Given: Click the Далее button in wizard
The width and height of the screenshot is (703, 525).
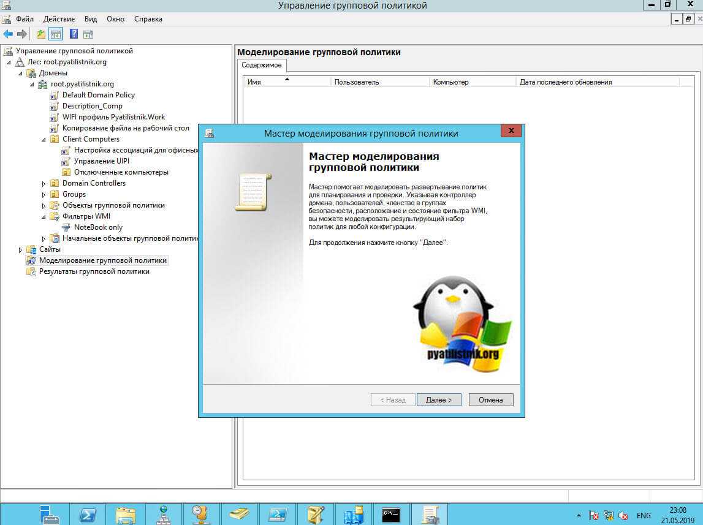Looking at the screenshot, I should pyautogui.click(x=439, y=400).
